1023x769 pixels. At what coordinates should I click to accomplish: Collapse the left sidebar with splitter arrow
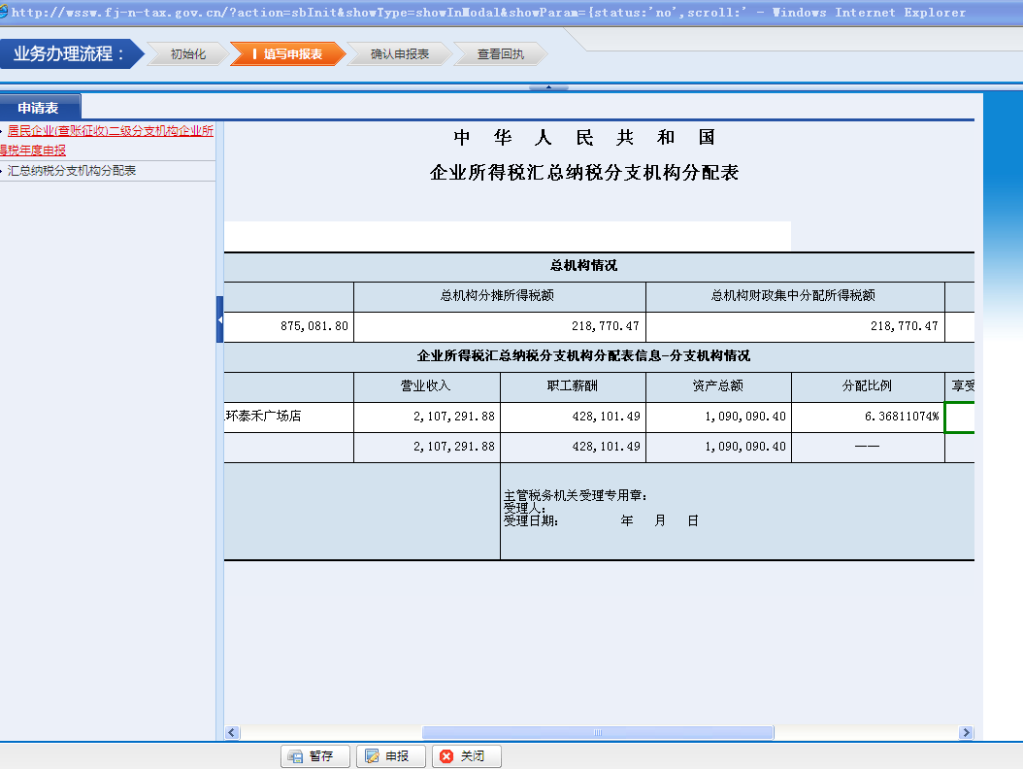pos(220,319)
